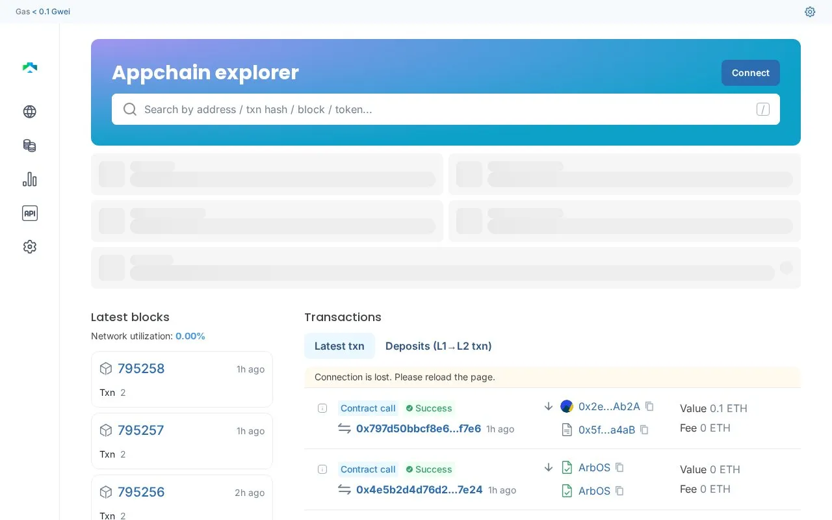The width and height of the screenshot is (832, 520).
Task: Open transaction 0x4e5b2d4d76d2...7e24
Action: tap(419, 489)
